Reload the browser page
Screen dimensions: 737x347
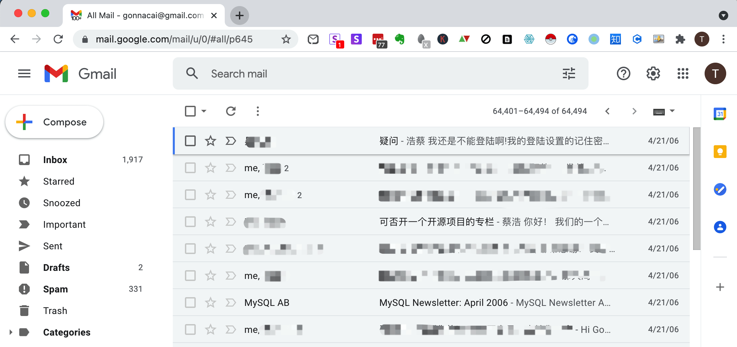pyautogui.click(x=58, y=39)
